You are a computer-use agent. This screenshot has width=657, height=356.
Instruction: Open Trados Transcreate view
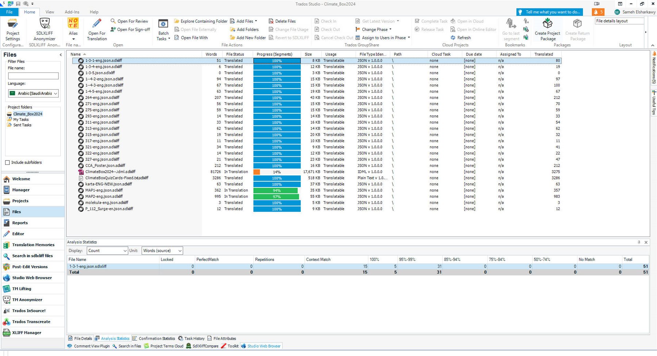[33, 322]
